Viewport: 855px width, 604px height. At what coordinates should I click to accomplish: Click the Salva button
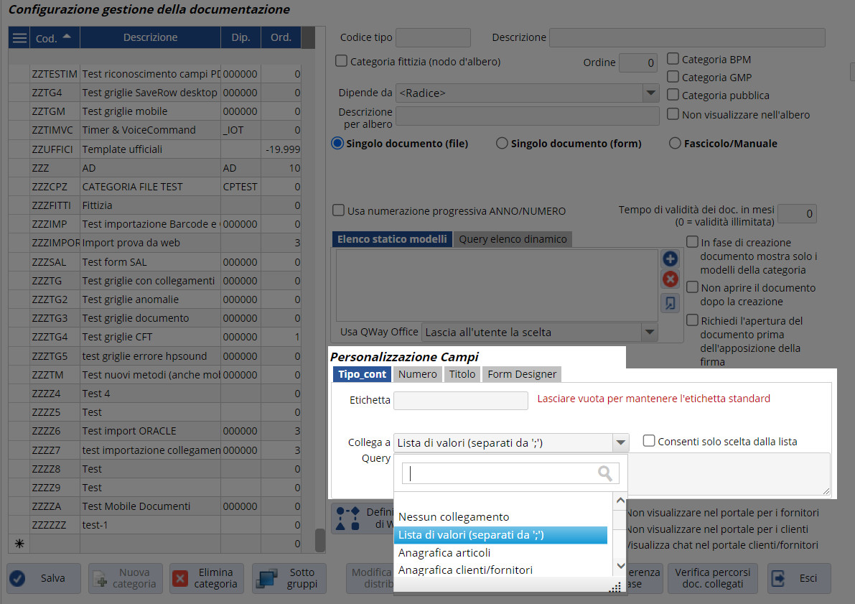point(42,578)
